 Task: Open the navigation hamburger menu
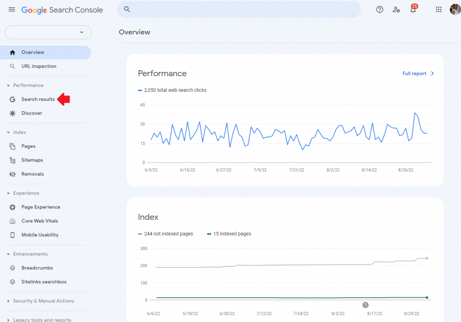coord(12,9)
